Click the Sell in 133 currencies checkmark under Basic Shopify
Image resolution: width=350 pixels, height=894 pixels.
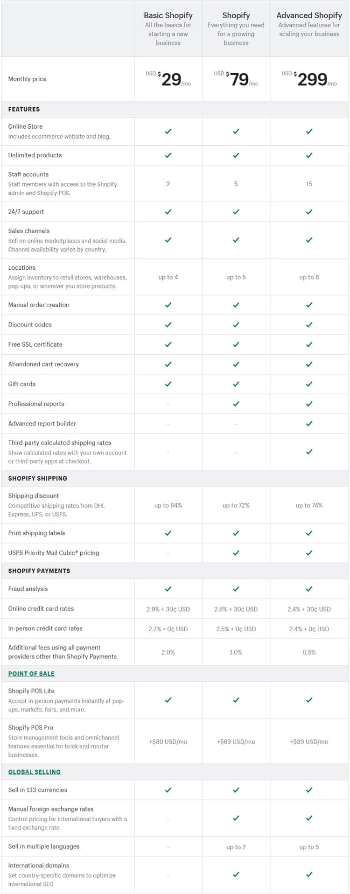[168, 790]
